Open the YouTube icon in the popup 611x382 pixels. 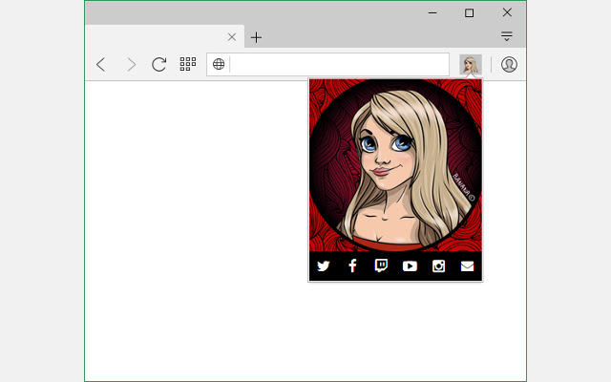[410, 266]
